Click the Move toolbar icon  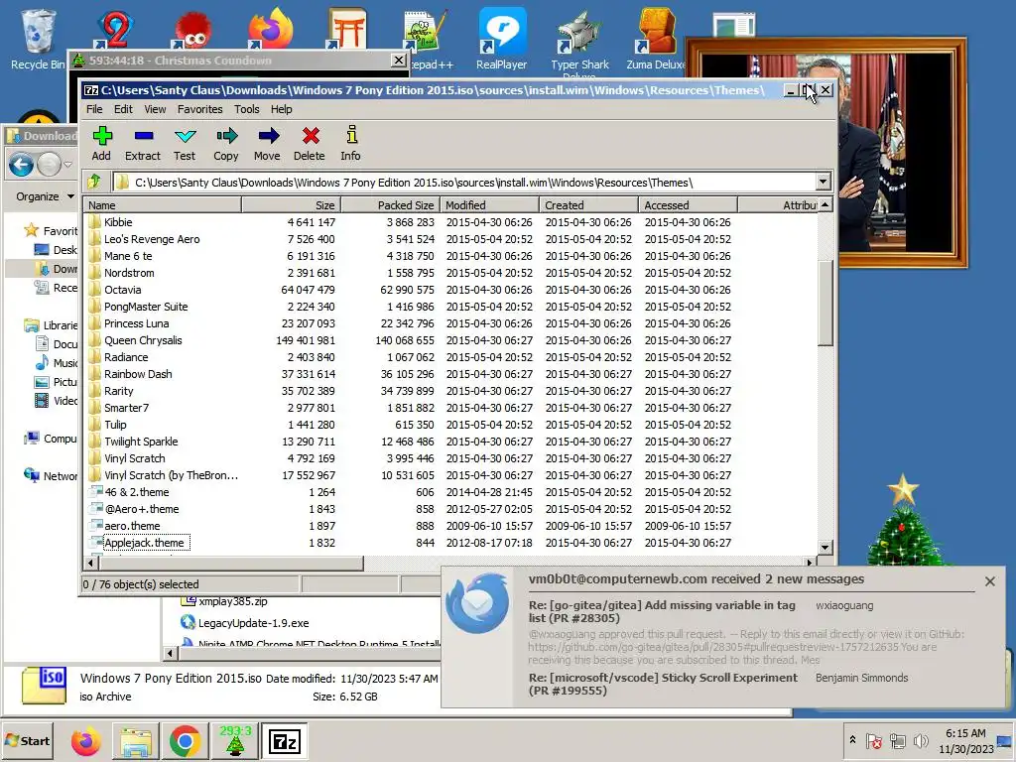(268, 143)
